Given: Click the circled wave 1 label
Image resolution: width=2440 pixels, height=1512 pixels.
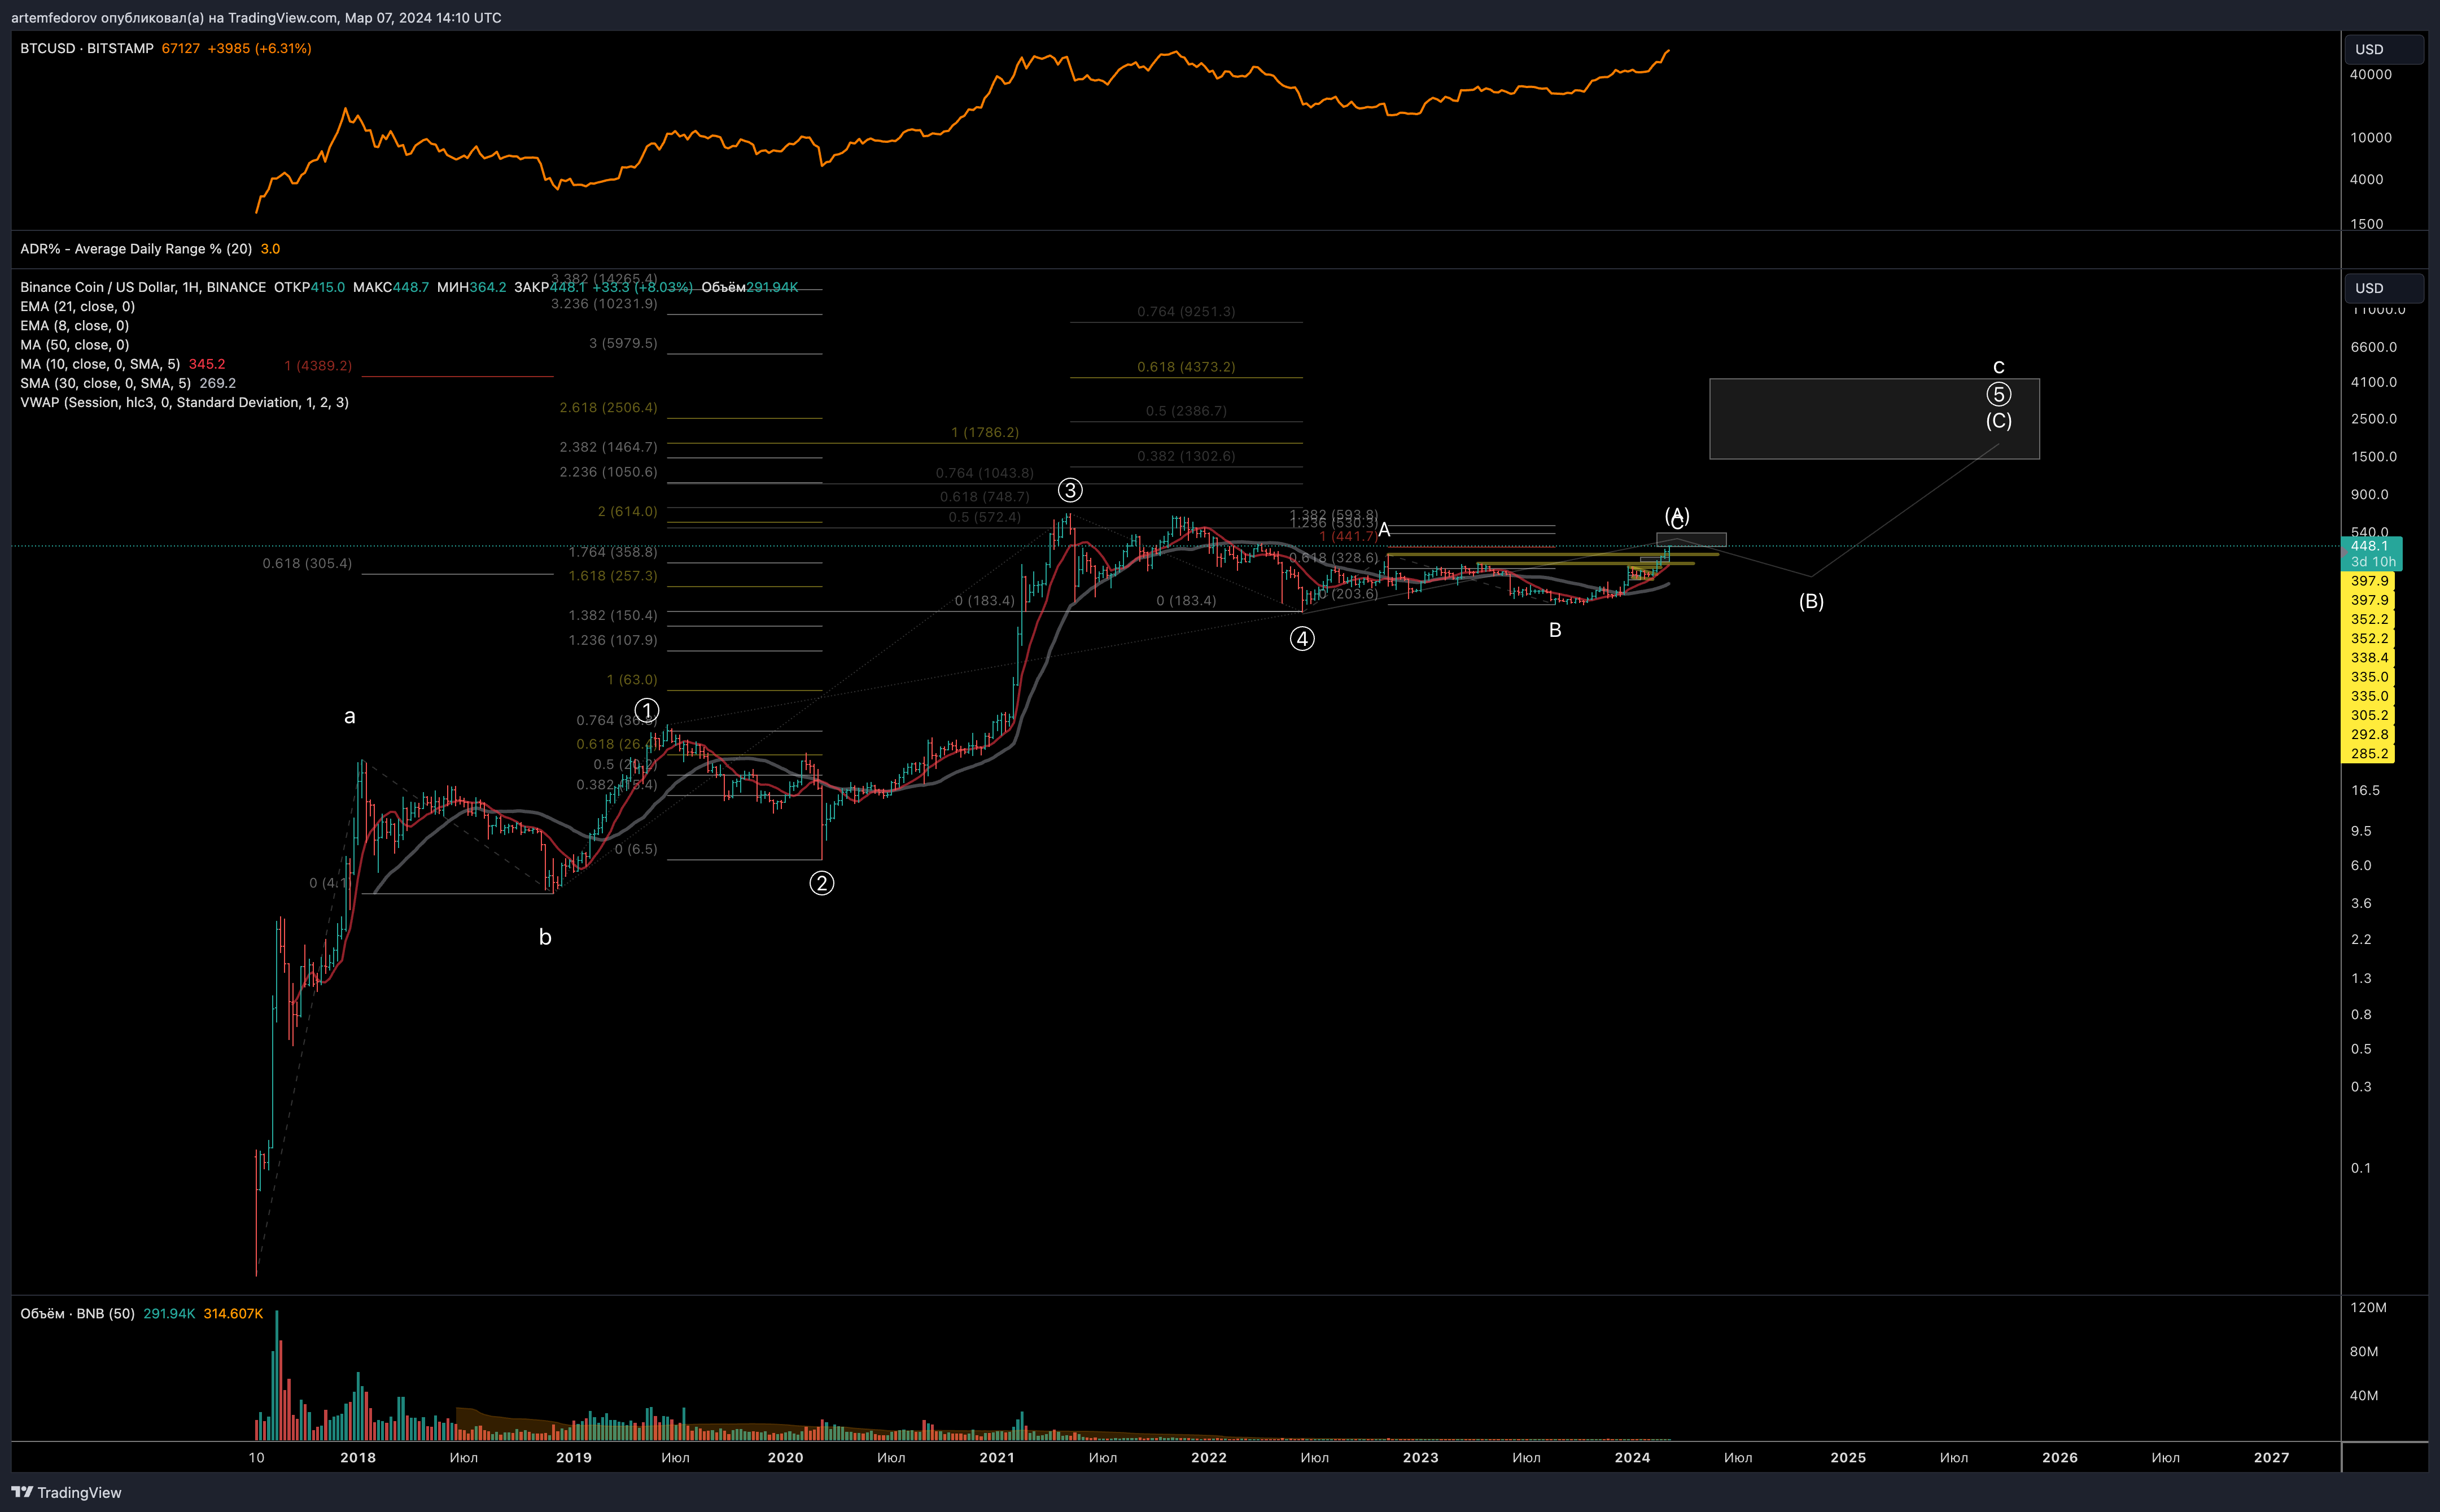Looking at the screenshot, I should coord(647,711).
